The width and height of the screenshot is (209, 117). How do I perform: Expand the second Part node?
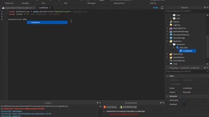click(x=170, y=19)
